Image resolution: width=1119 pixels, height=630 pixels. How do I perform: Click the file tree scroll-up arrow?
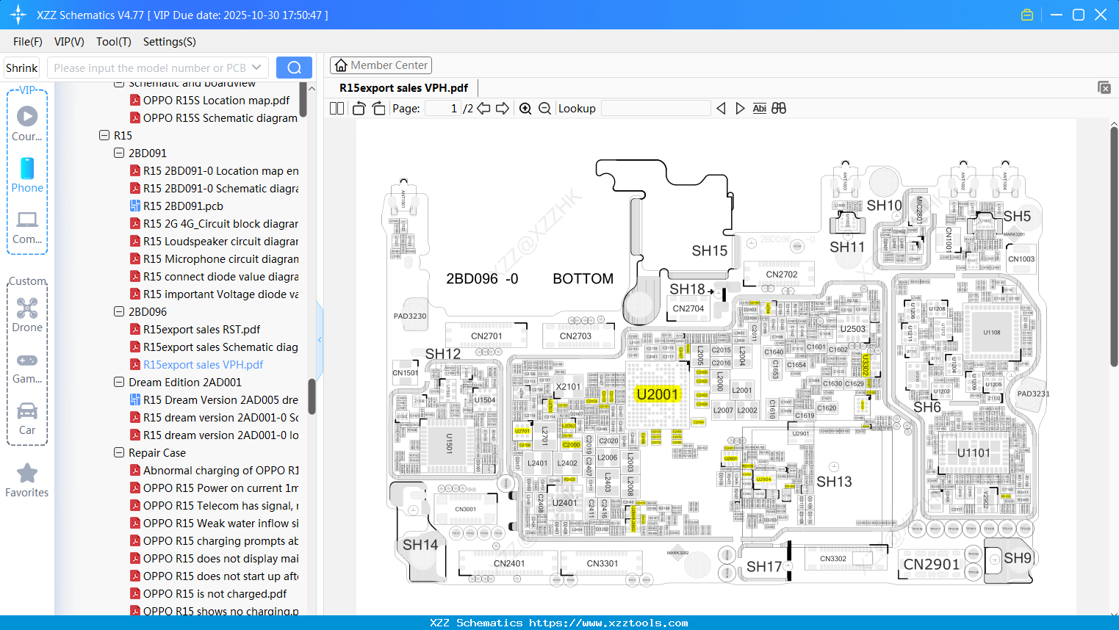[x=312, y=89]
